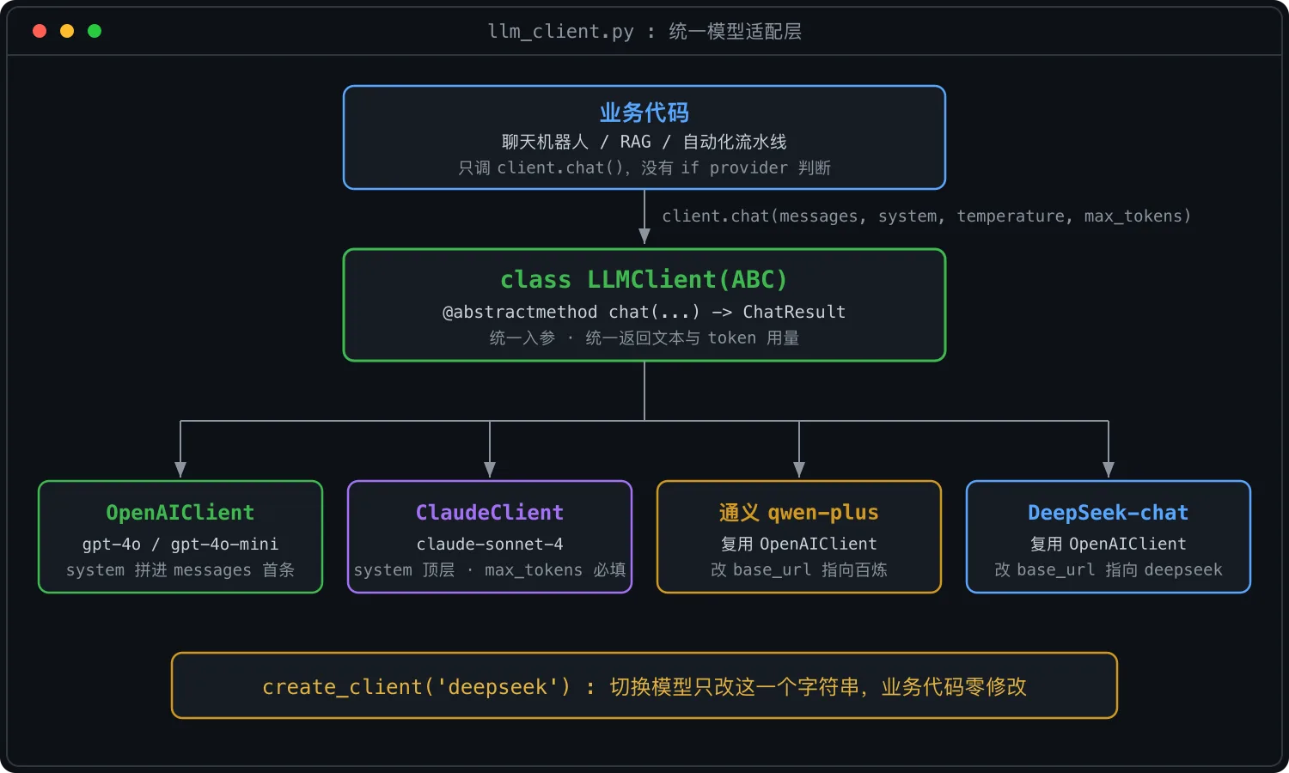Select the '通义 qwen-plus' box title
Screen dimensions: 1289x773
click(799, 513)
